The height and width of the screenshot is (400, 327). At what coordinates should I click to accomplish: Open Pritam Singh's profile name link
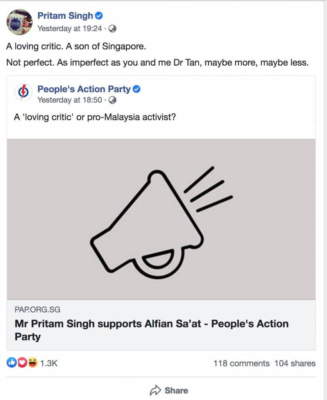click(65, 16)
